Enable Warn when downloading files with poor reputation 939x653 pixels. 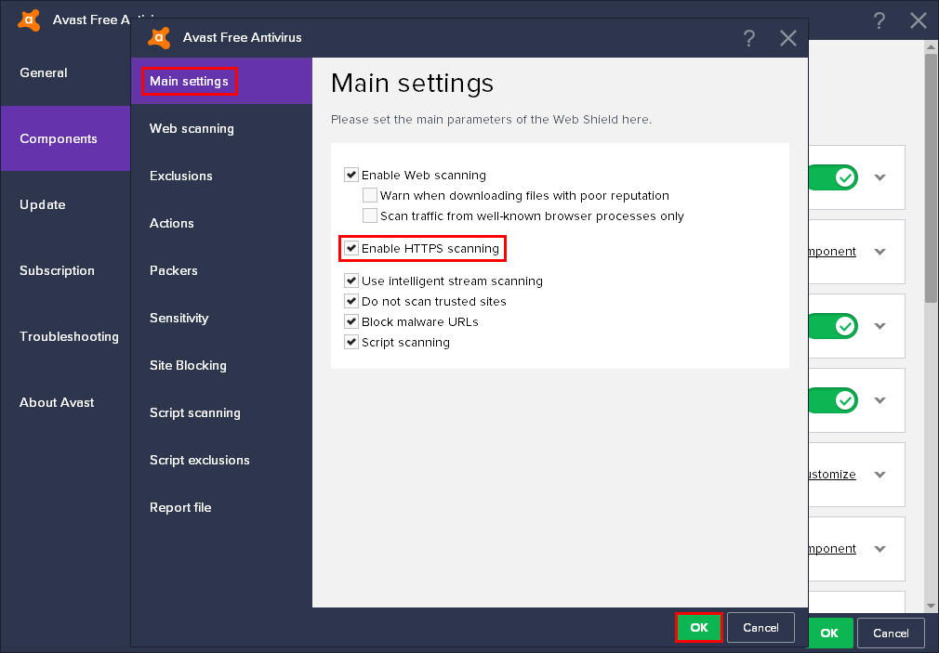click(x=369, y=195)
